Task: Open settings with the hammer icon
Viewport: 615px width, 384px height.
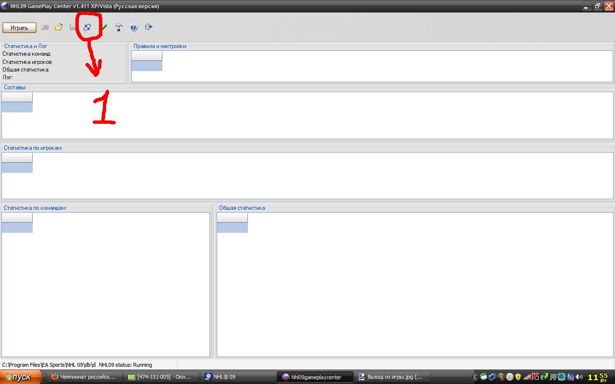Action: tap(119, 27)
